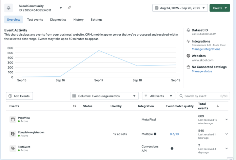
Task: Click the Complete registration event name
Action: click(x=31, y=132)
